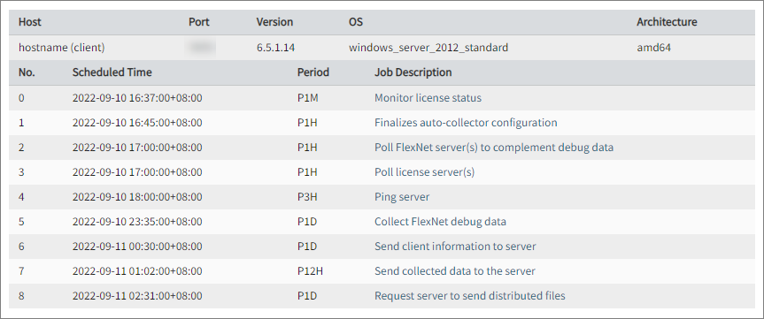764x319 pixels.
Task: Select the 17:00:00 time of job 3
Action: [x=137, y=172]
